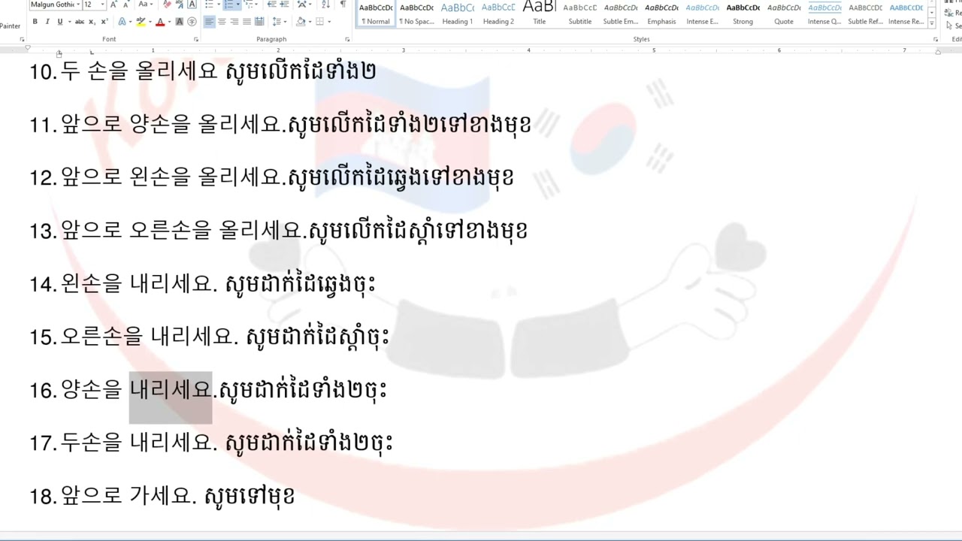The height and width of the screenshot is (541, 962).
Task: Click the Enclose Characters icon
Action: [x=192, y=22]
